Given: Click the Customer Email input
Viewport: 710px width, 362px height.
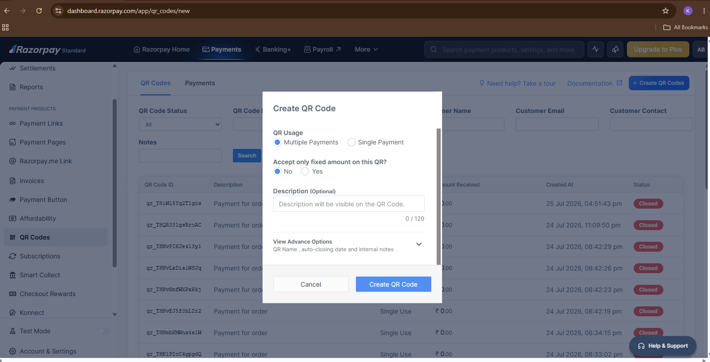Looking at the screenshot, I should (x=557, y=124).
